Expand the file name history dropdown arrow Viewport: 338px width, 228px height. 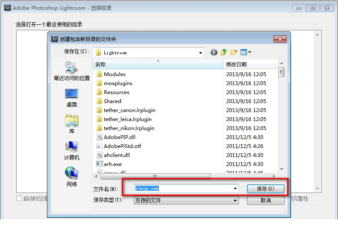(x=235, y=189)
